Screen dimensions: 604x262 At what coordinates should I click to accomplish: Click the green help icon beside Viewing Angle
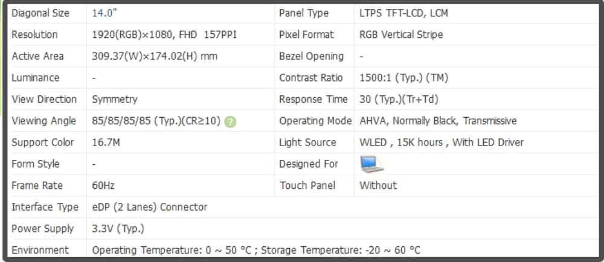[x=230, y=122]
